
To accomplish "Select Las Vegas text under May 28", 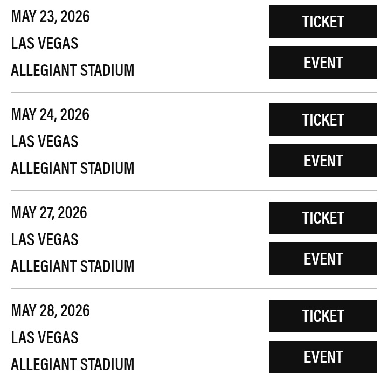I will click(45, 337).
